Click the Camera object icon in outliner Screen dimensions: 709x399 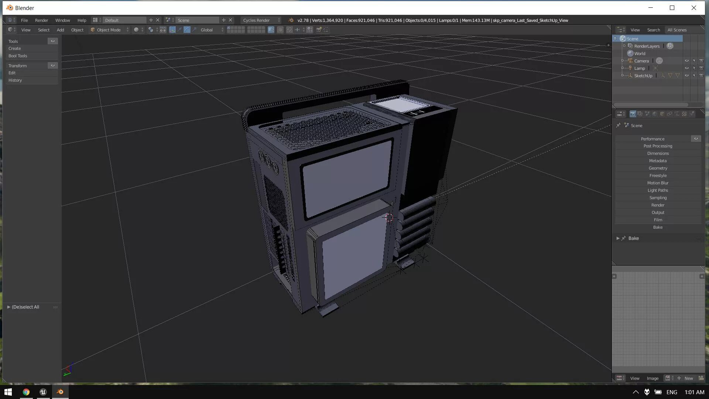click(x=630, y=61)
